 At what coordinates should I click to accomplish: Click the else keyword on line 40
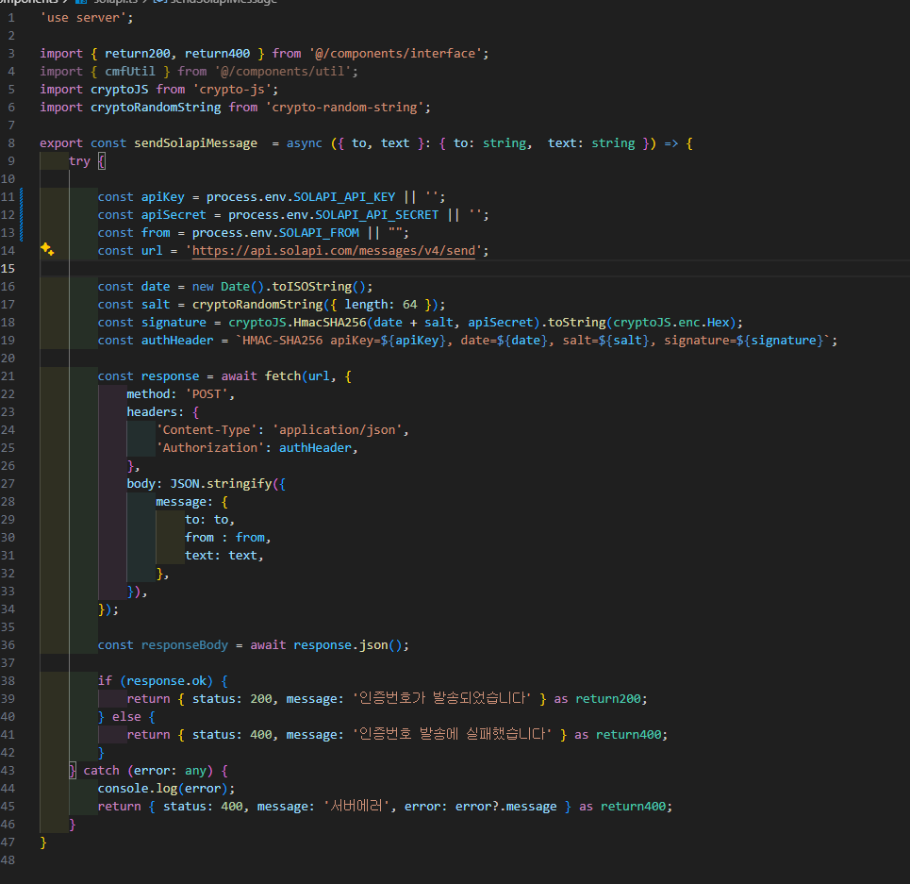pos(126,717)
